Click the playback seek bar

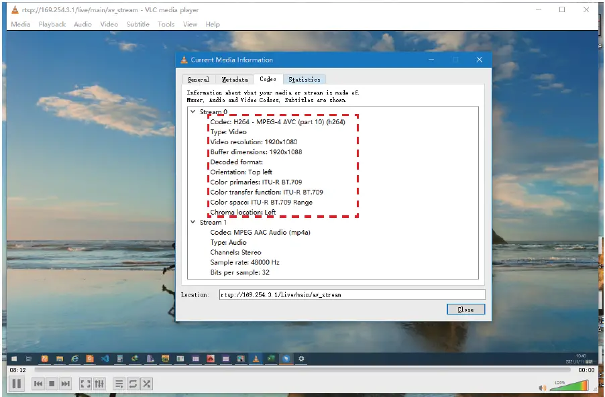click(302, 370)
